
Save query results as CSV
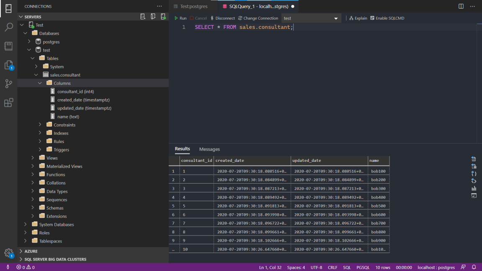(474, 159)
